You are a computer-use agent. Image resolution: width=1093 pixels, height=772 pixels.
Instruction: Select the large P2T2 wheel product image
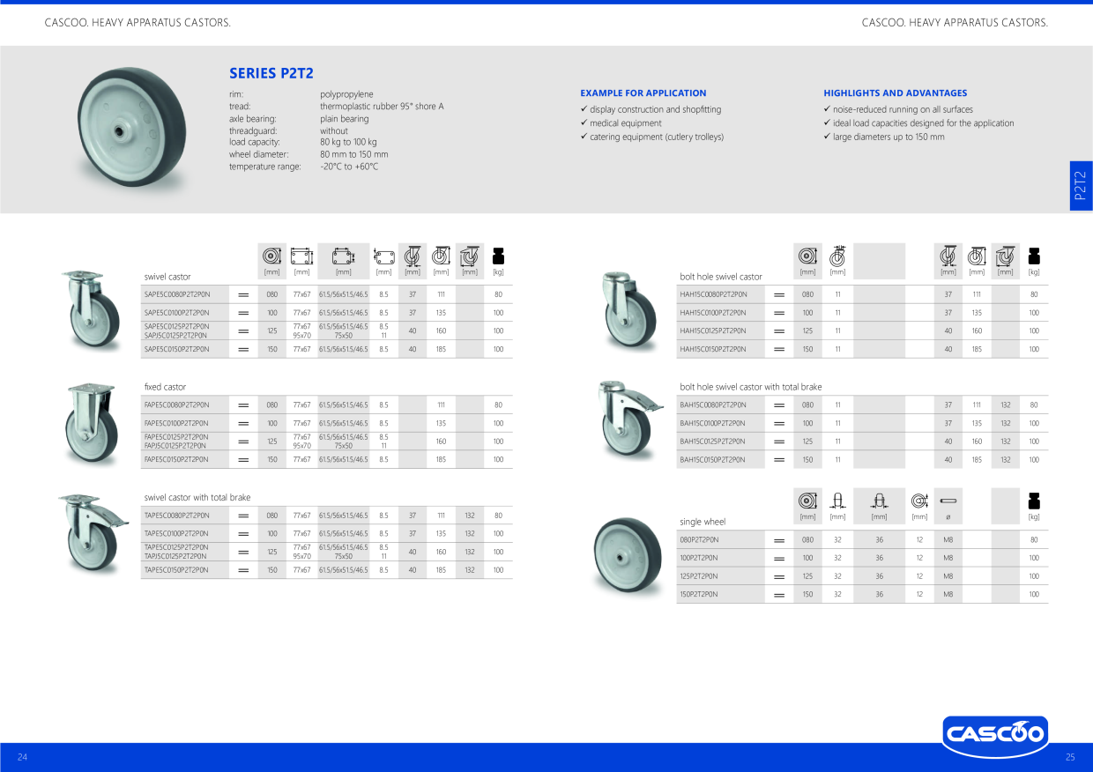133,130
